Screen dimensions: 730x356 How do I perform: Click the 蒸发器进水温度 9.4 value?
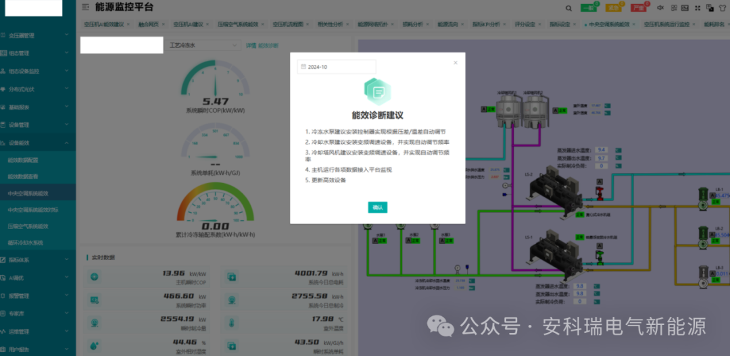[x=602, y=151]
